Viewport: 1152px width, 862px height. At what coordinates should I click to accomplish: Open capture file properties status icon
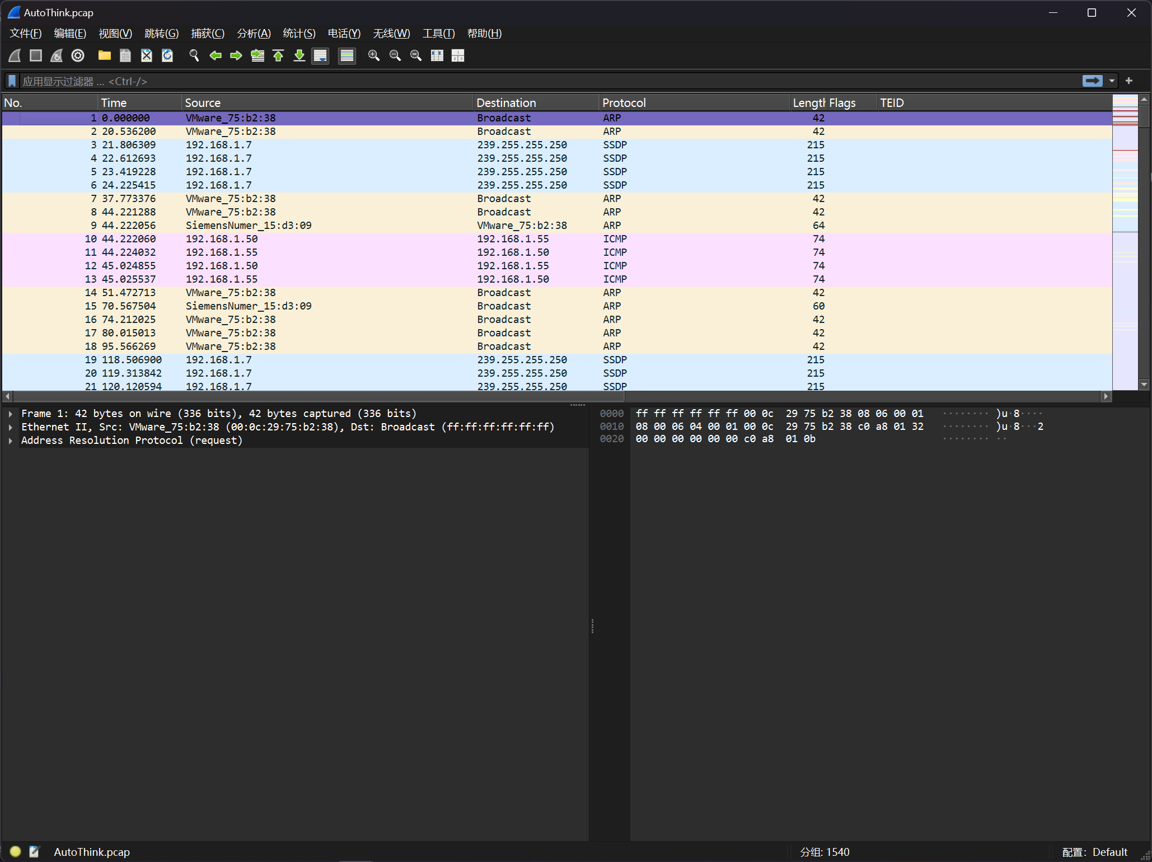pos(35,851)
